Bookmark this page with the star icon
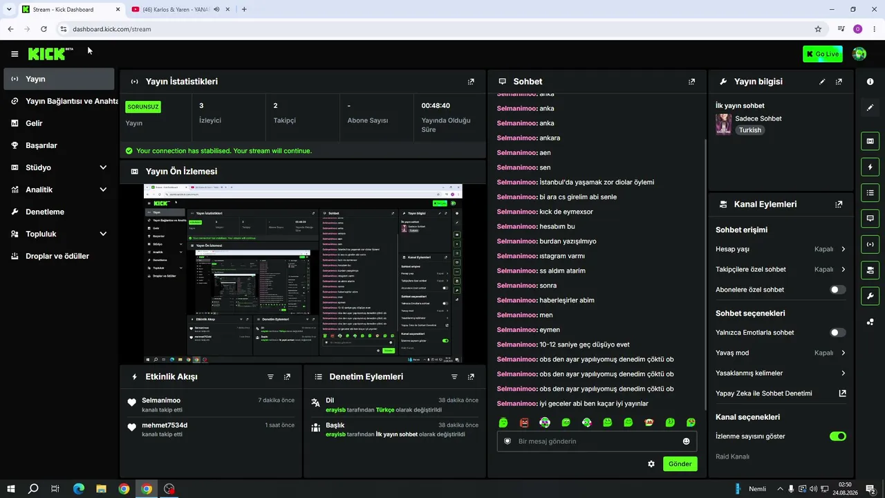 [x=818, y=29]
